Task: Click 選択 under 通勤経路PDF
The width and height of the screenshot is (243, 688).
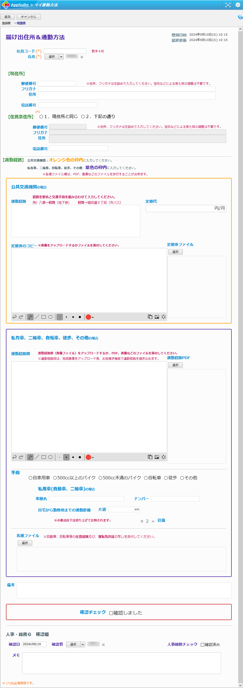Action: click(176, 365)
